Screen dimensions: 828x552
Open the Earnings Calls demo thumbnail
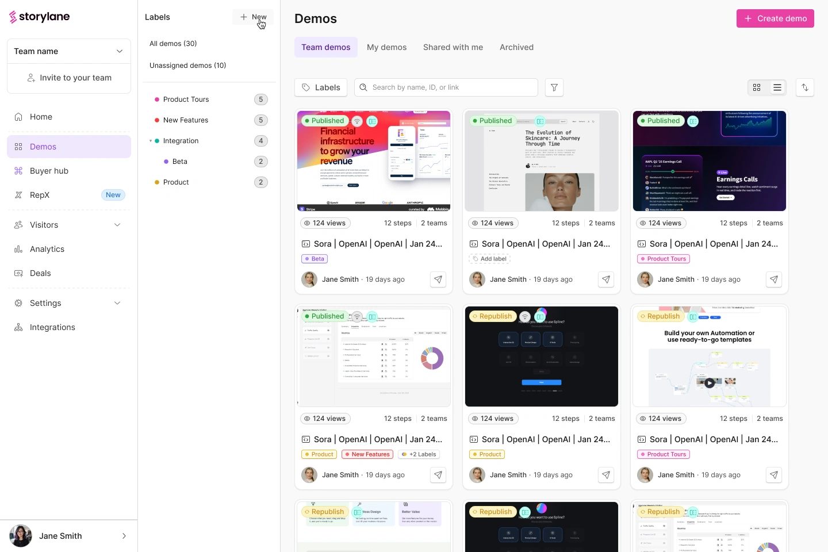pyautogui.click(x=710, y=161)
